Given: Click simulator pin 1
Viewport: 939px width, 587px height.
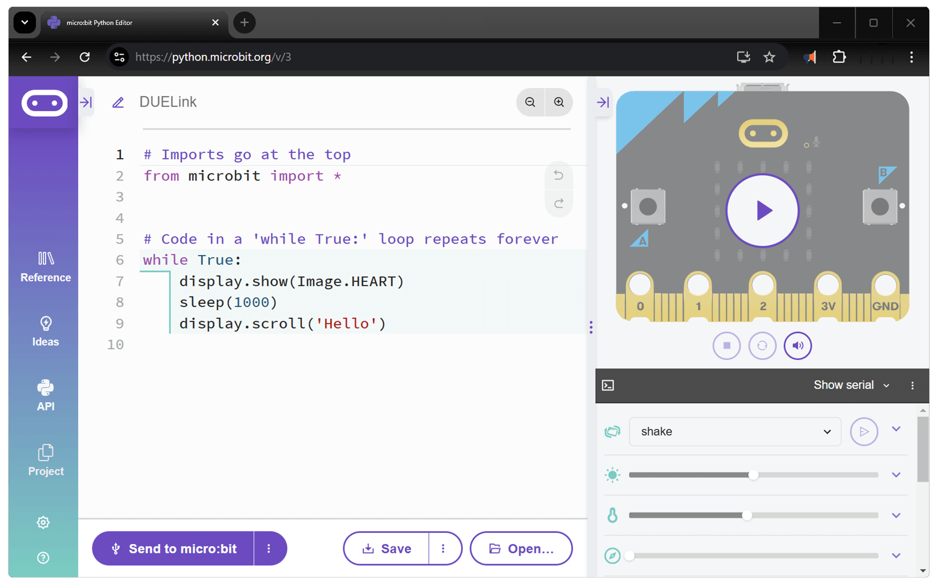Looking at the screenshot, I should pyautogui.click(x=698, y=295).
